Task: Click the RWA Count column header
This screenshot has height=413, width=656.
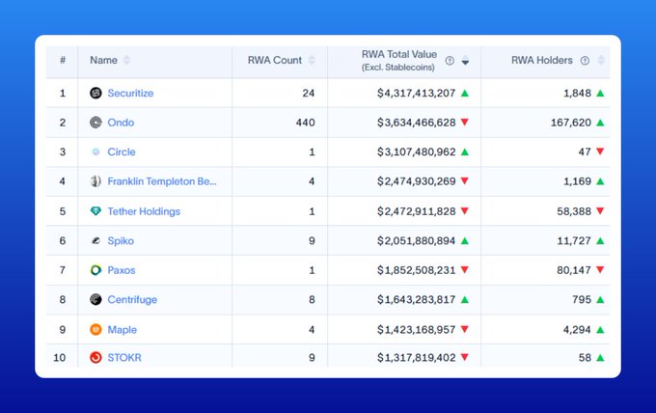Action: (x=274, y=60)
